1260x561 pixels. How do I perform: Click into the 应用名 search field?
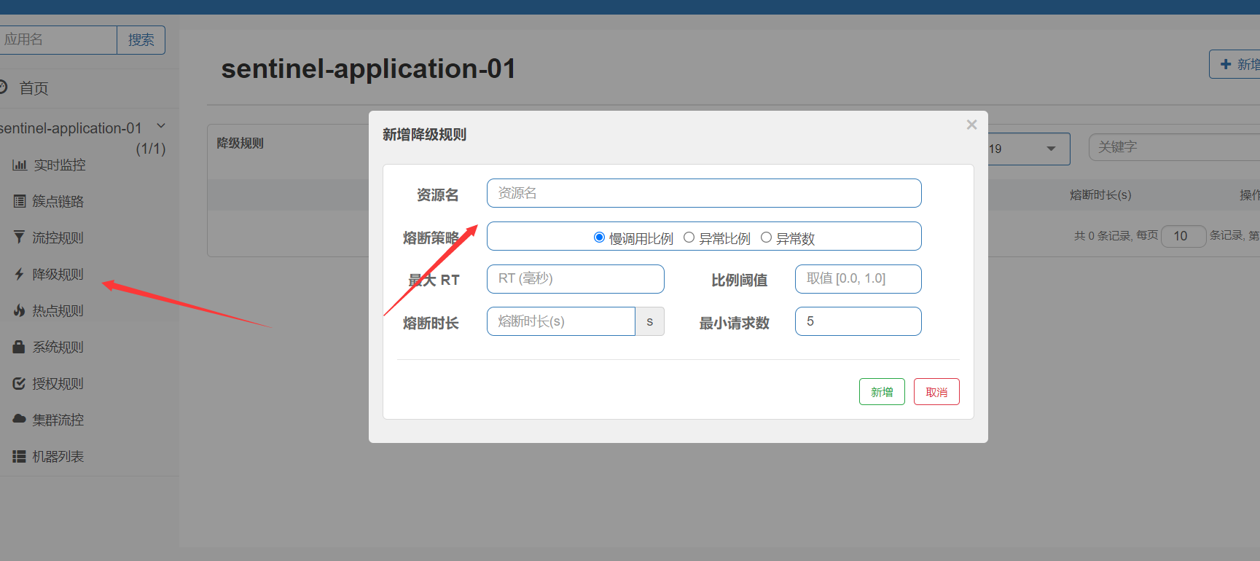click(x=58, y=40)
